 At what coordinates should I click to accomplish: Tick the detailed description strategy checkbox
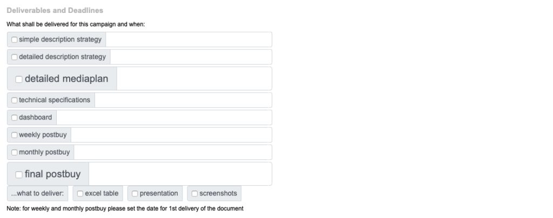coord(14,57)
